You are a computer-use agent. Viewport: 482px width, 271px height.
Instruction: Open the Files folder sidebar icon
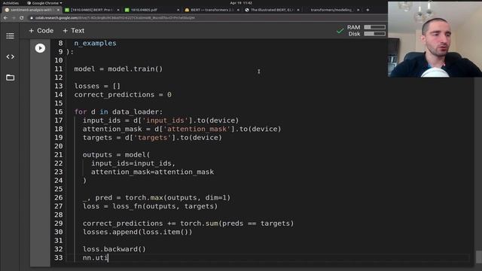click(10, 78)
